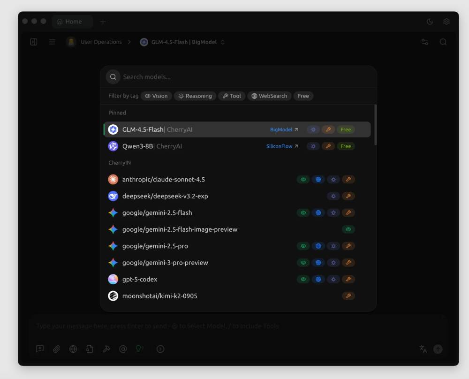Switch to dark mode moon icon
Image resolution: width=469 pixels, height=379 pixels.
coord(430,22)
